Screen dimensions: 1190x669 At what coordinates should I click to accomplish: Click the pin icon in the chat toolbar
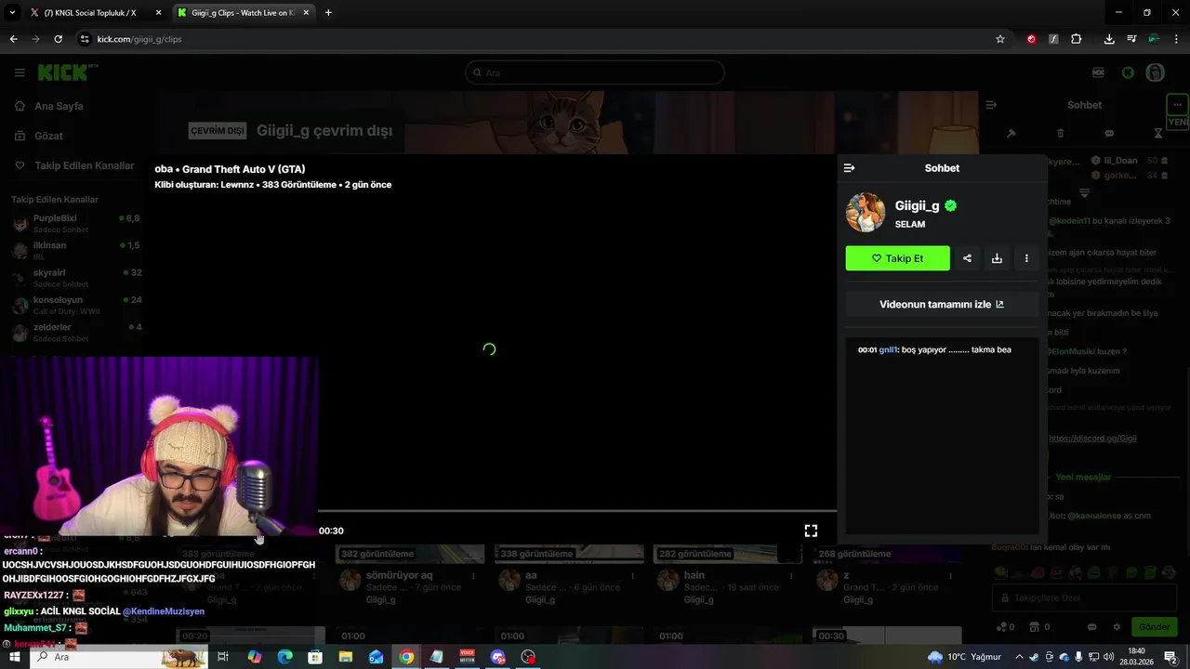(x=1011, y=134)
